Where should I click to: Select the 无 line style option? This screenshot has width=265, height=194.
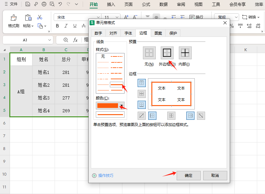[x=103, y=56]
